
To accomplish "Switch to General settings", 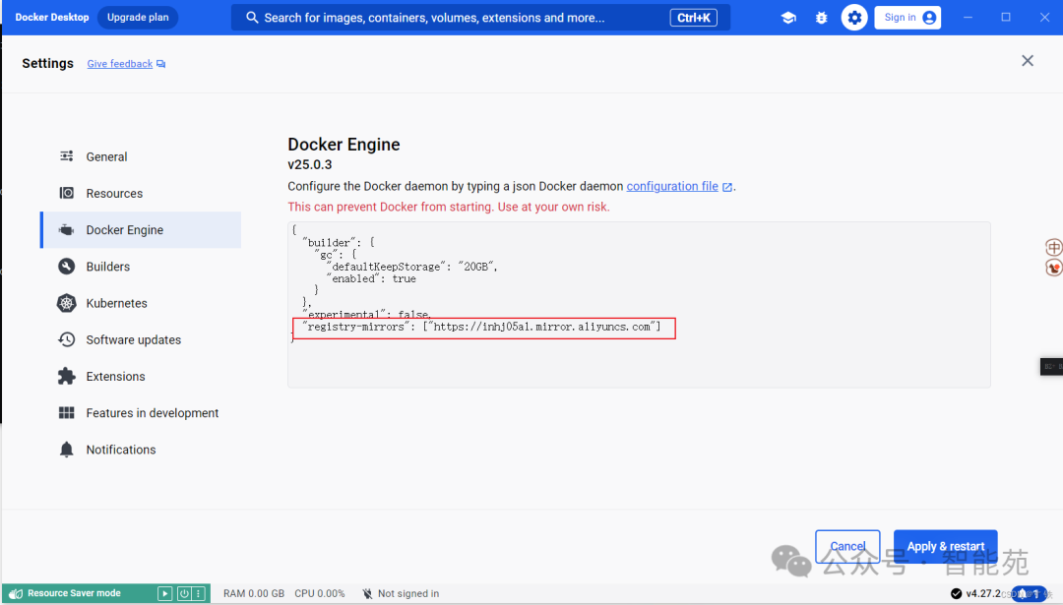I will click(108, 156).
